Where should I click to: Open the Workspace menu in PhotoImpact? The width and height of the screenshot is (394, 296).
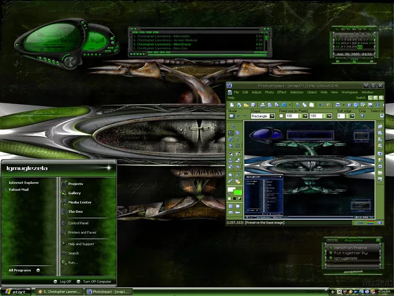click(349, 92)
